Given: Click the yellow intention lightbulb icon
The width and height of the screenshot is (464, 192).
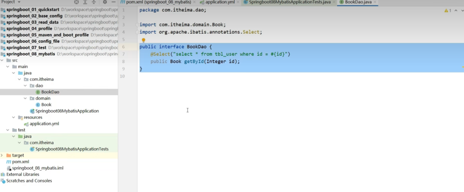Looking at the screenshot, I should (x=144, y=40).
